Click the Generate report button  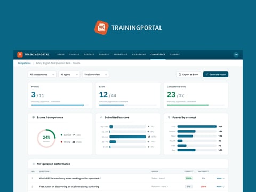point(215,75)
